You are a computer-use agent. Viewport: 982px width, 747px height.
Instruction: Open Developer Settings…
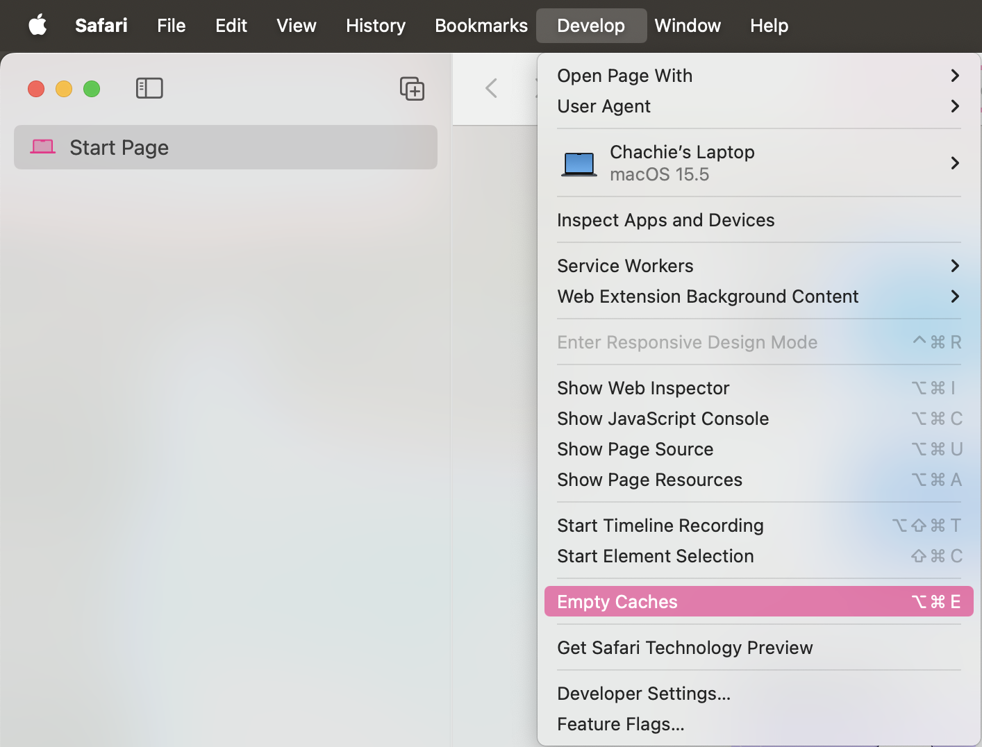pyautogui.click(x=759, y=694)
